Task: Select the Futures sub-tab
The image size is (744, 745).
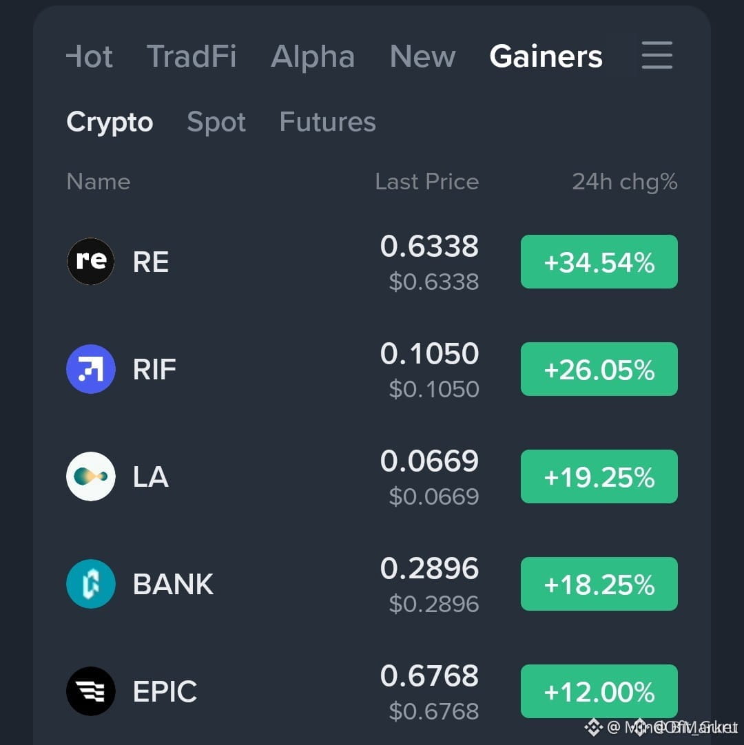Action: (327, 122)
